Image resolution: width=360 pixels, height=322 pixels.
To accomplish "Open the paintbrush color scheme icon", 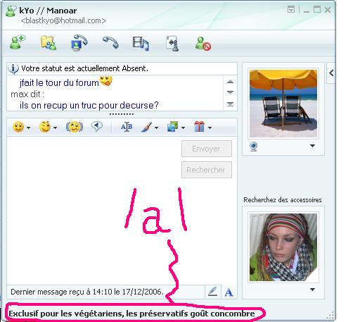I will [x=146, y=127].
